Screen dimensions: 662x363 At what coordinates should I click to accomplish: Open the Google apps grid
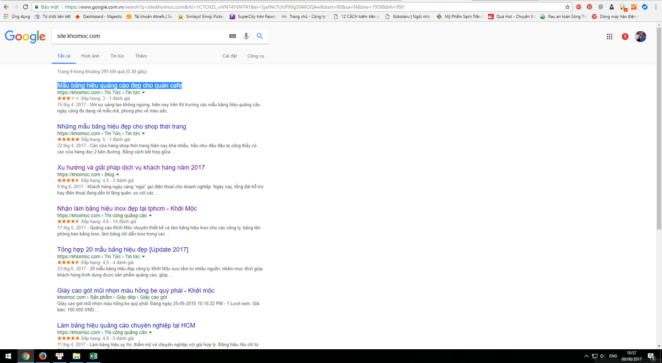point(610,36)
